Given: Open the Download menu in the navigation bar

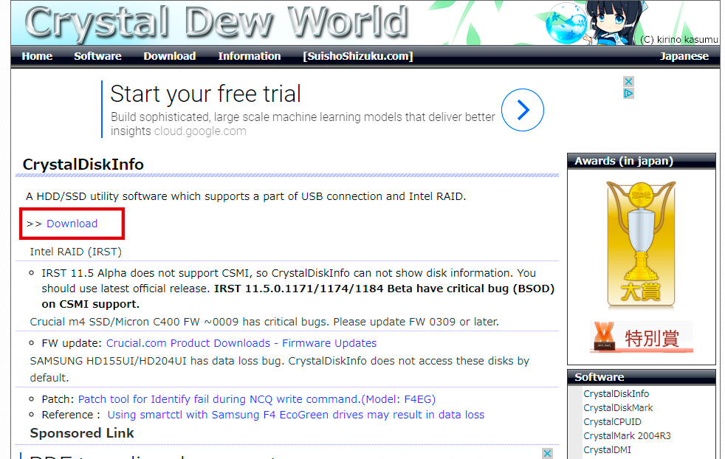Looking at the screenshot, I should click(x=170, y=56).
